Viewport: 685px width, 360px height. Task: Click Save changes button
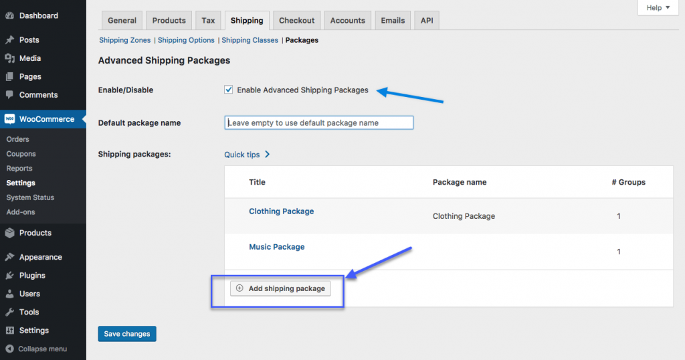tap(127, 334)
